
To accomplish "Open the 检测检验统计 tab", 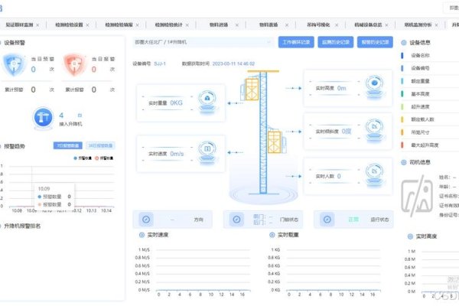I will tap(168, 25).
